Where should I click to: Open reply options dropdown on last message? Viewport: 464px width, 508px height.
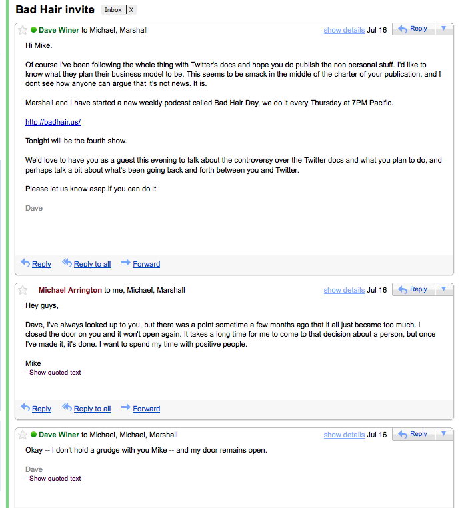click(x=444, y=434)
